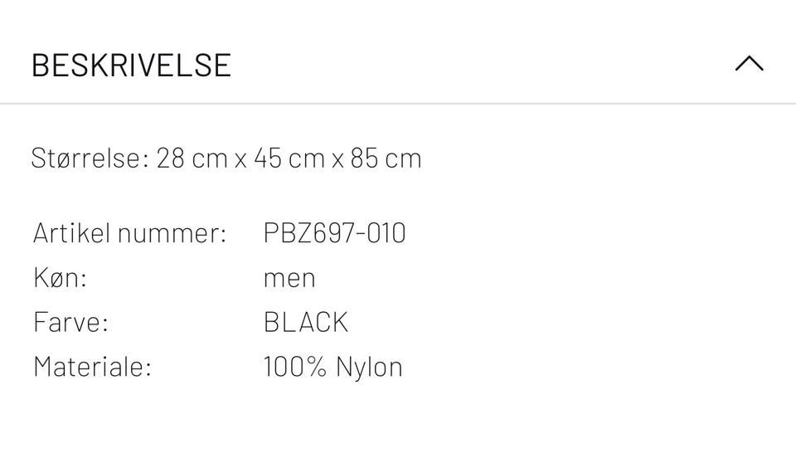Click the divider line below the Beskrivelse header
This screenshot has width=796, height=468.
click(398, 104)
